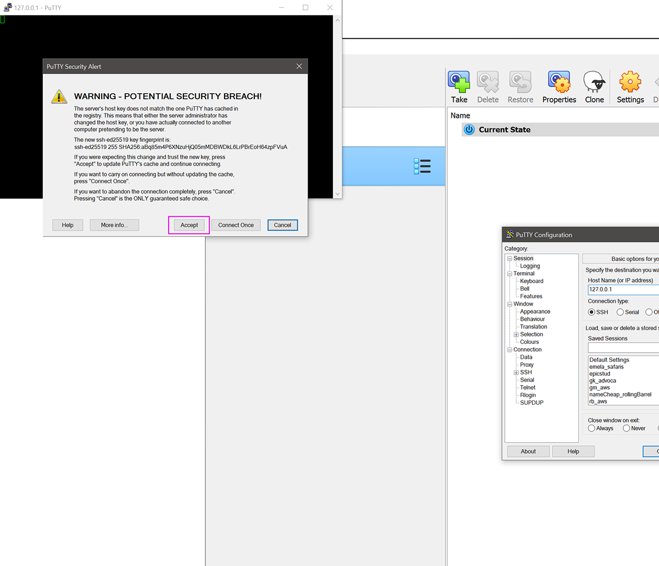The image size is (659, 566).
Task: Cancel the PuTTY security alert
Action: [282, 225]
